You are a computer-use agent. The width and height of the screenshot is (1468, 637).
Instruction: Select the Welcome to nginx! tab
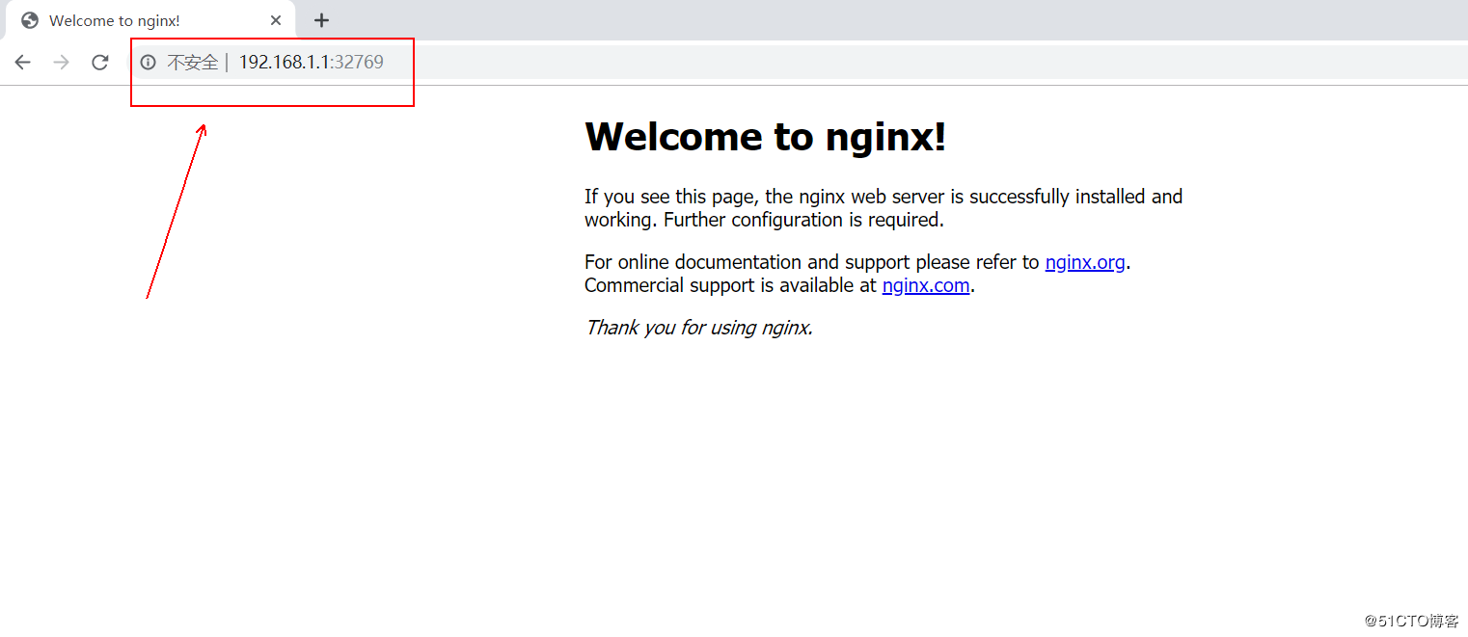[150, 20]
